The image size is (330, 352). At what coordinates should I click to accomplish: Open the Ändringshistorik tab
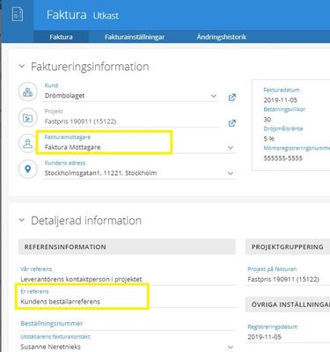coord(222,37)
